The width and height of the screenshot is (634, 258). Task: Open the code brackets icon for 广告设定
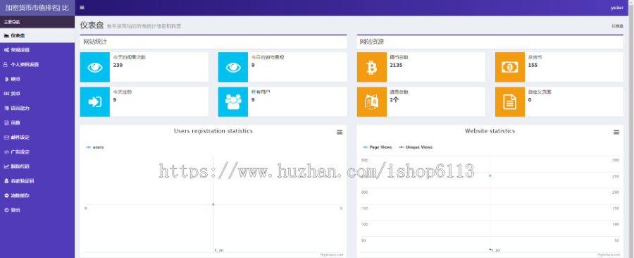coord(6,152)
